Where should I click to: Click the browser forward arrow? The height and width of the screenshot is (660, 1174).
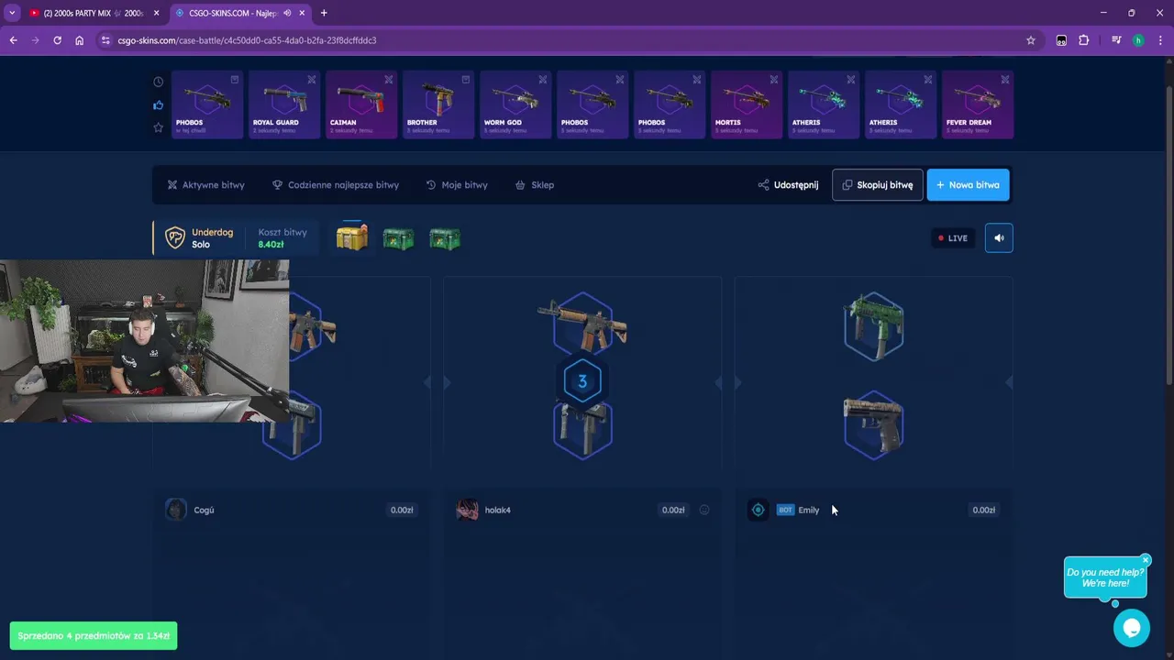[x=35, y=40]
